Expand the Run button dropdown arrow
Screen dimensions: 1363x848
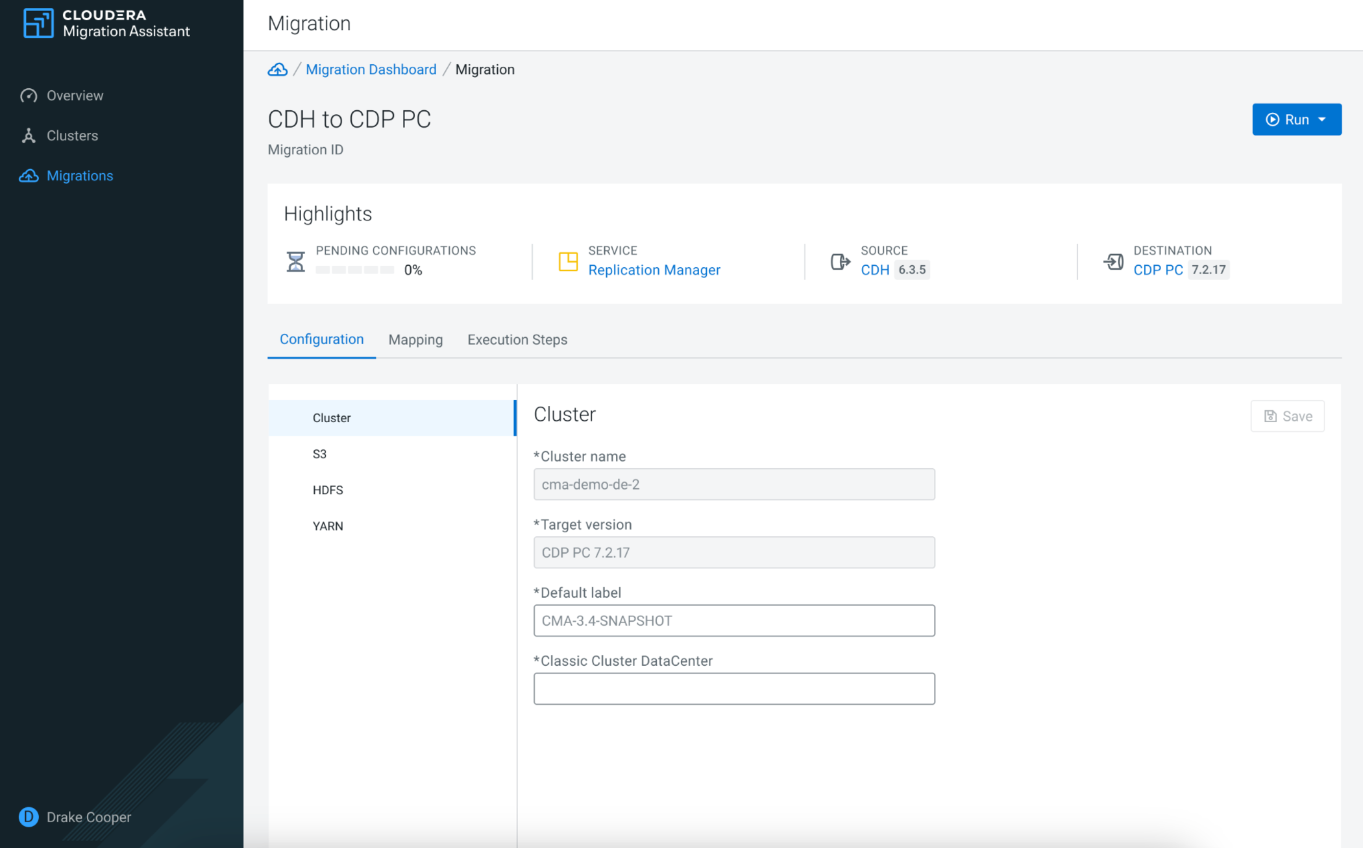(1323, 119)
